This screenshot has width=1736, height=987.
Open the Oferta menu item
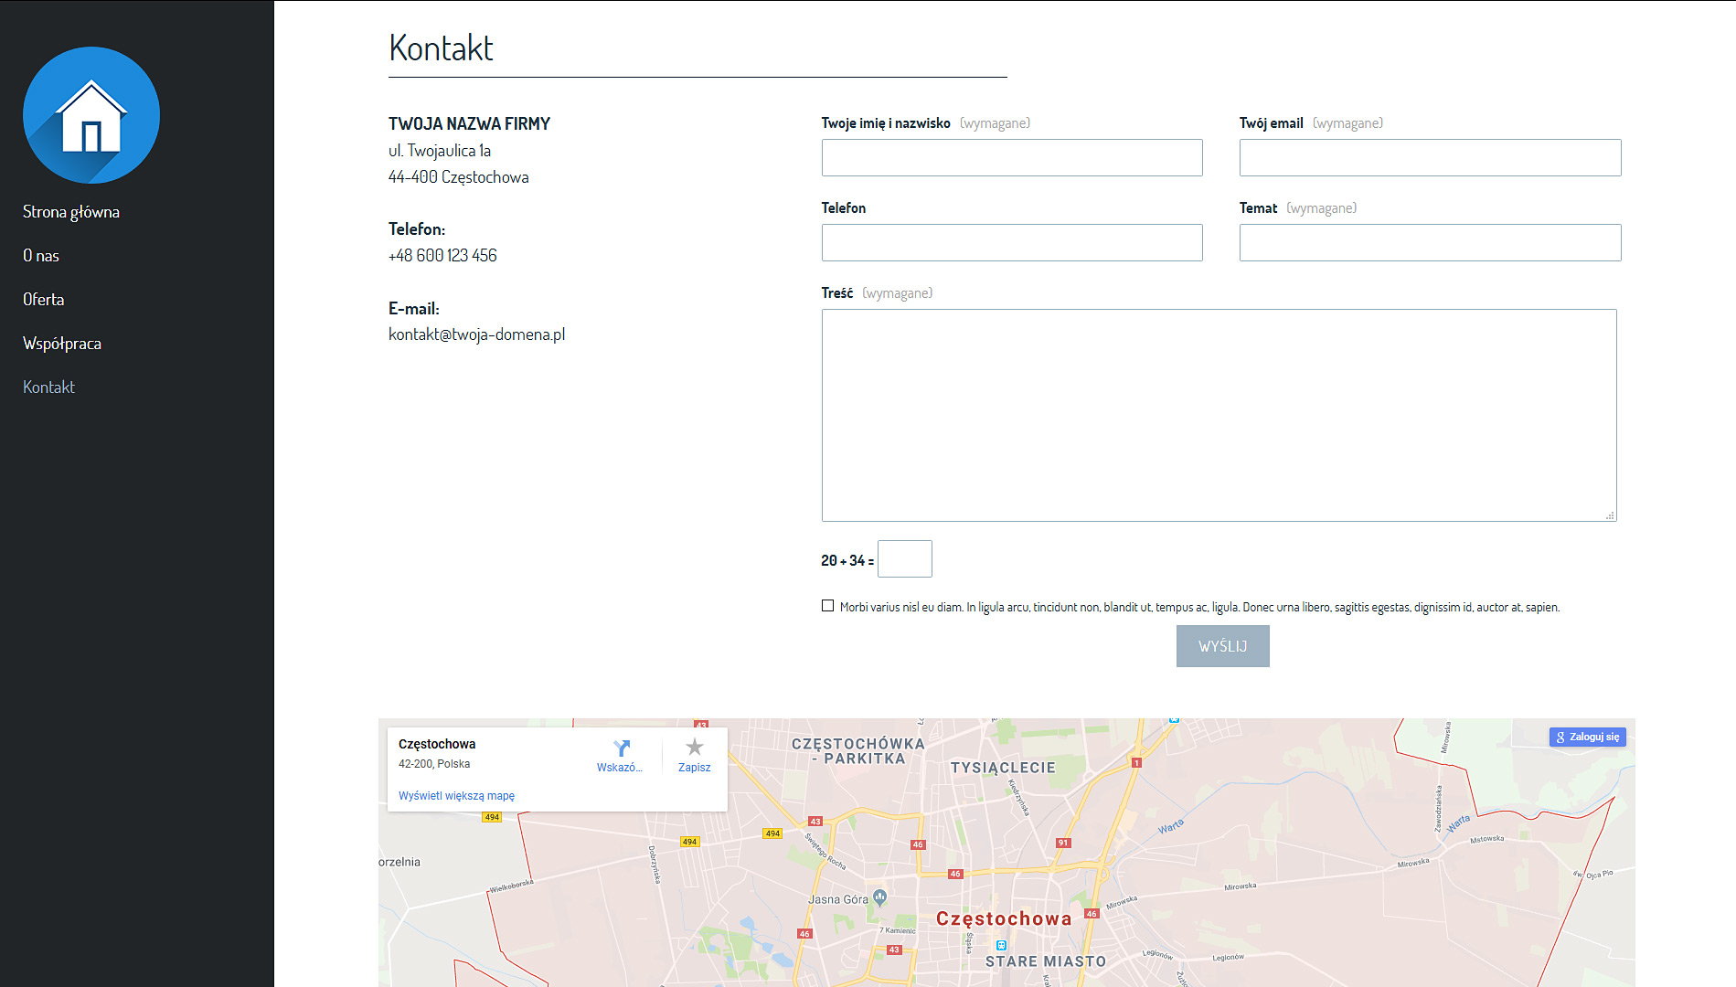tap(44, 300)
